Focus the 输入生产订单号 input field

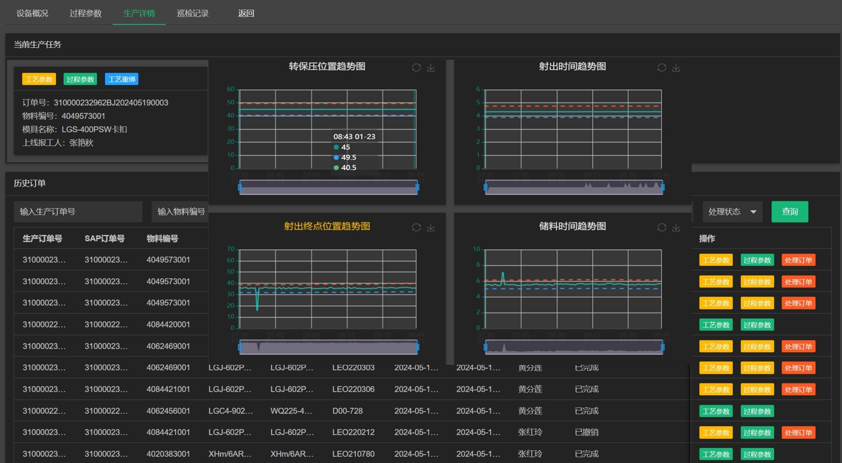coord(78,212)
